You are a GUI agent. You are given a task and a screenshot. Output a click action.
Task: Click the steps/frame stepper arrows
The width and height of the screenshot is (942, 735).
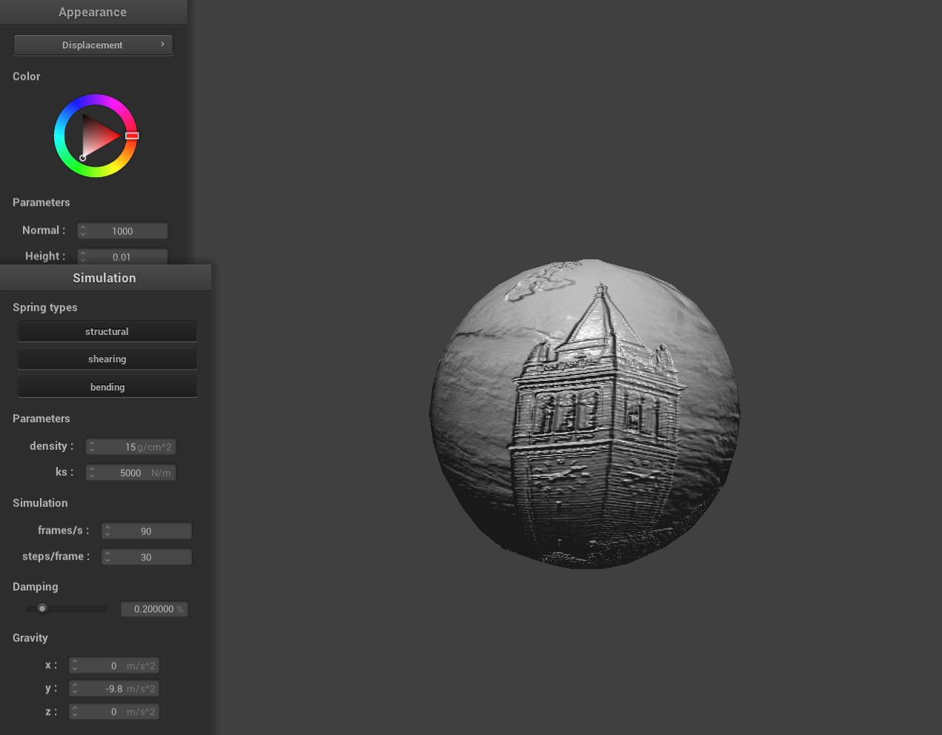click(x=107, y=556)
